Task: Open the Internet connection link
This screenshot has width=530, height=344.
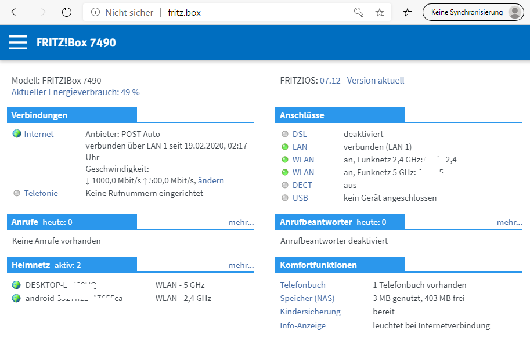Action: point(39,134)
